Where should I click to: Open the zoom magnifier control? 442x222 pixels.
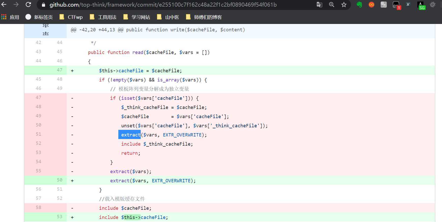point(332,5)
